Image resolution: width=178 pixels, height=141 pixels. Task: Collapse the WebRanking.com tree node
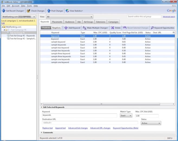[2, 27]
